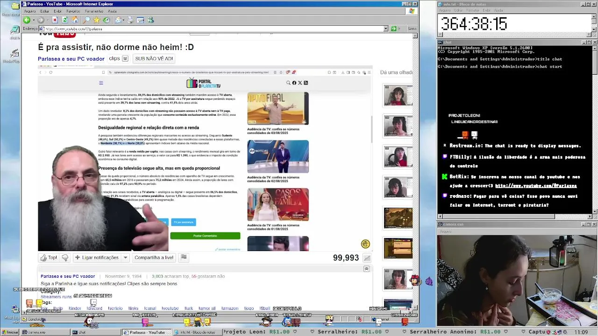Viewport: 598px width, 336px height.
Task: Click the X social icon on Portal header
Action: coord(300,83)
